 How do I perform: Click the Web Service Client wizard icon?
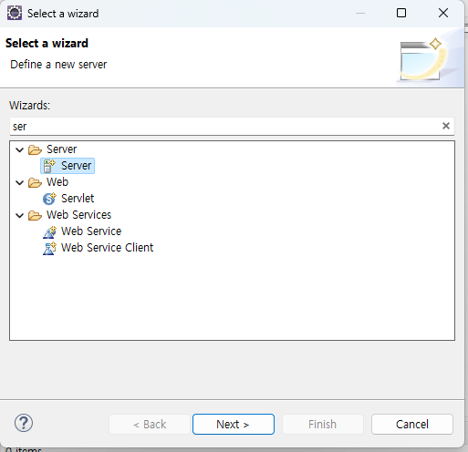(x=49, y=248)
